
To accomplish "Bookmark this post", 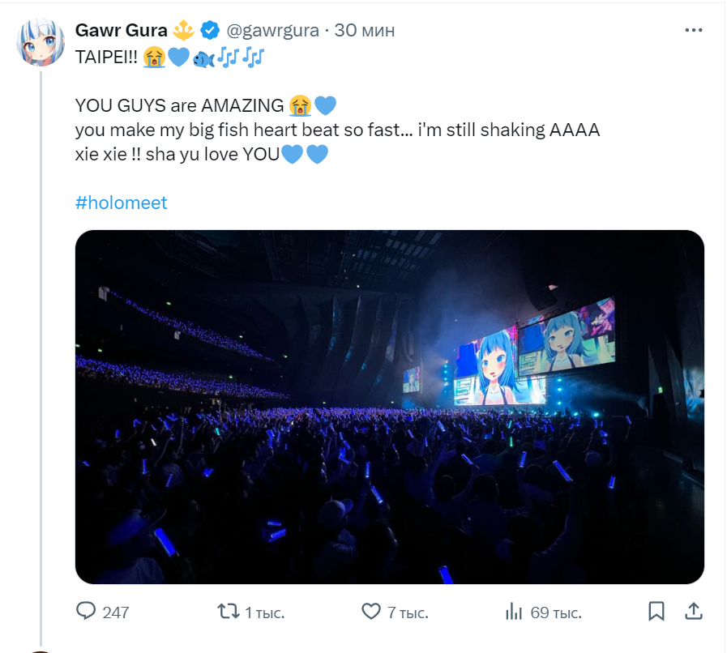I will pos(656,612).
